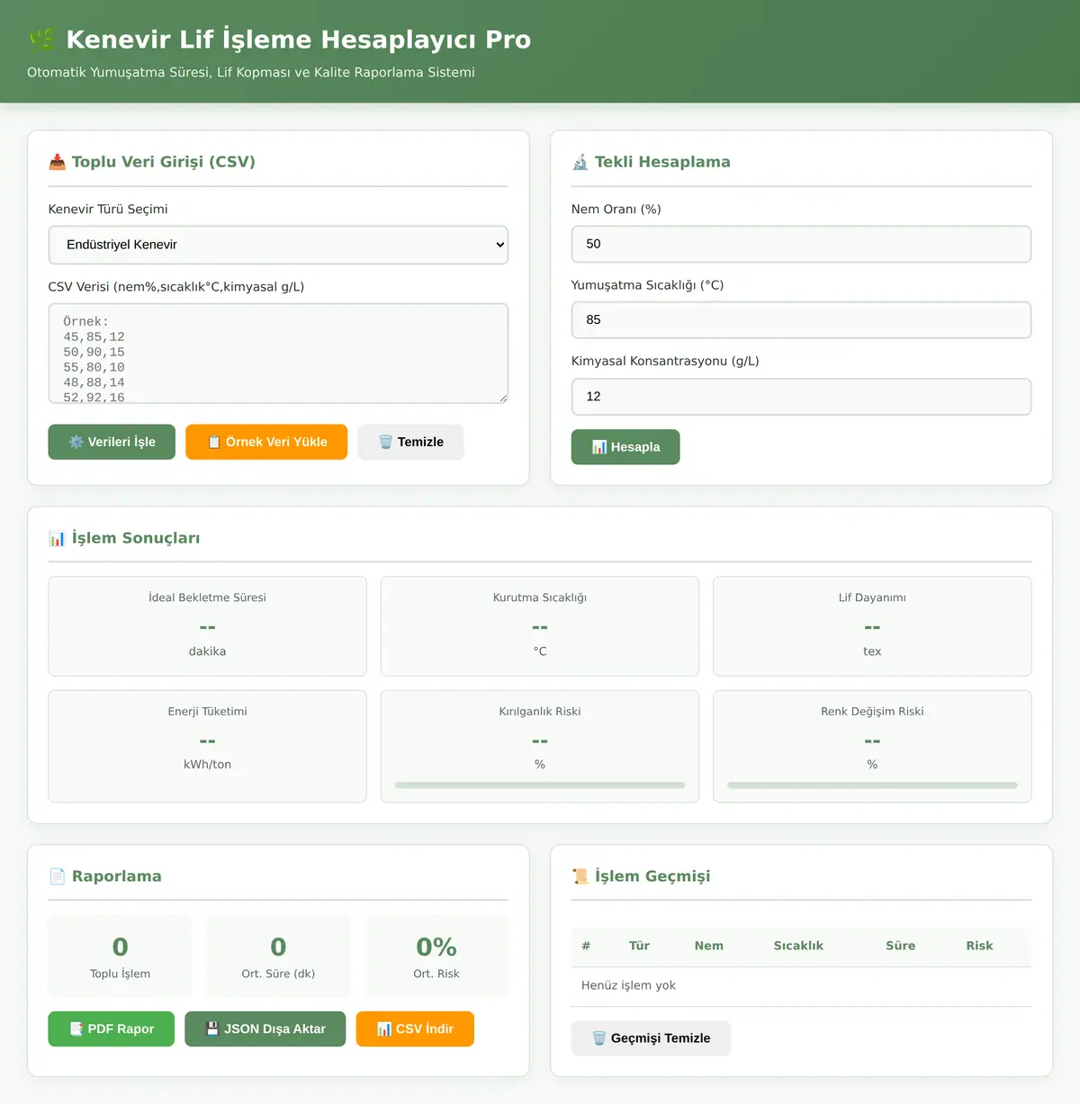Click the leaf logo icon in header
Viewport: 1080px width, 1104px height.
point(42,40)
